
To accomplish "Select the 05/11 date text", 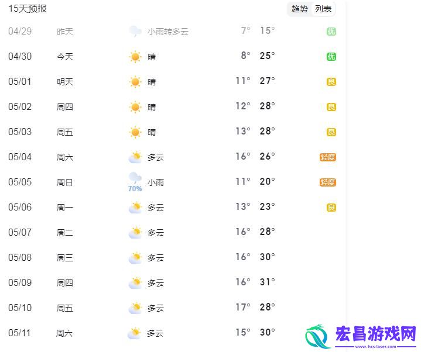I will click(x=19, y=333).
